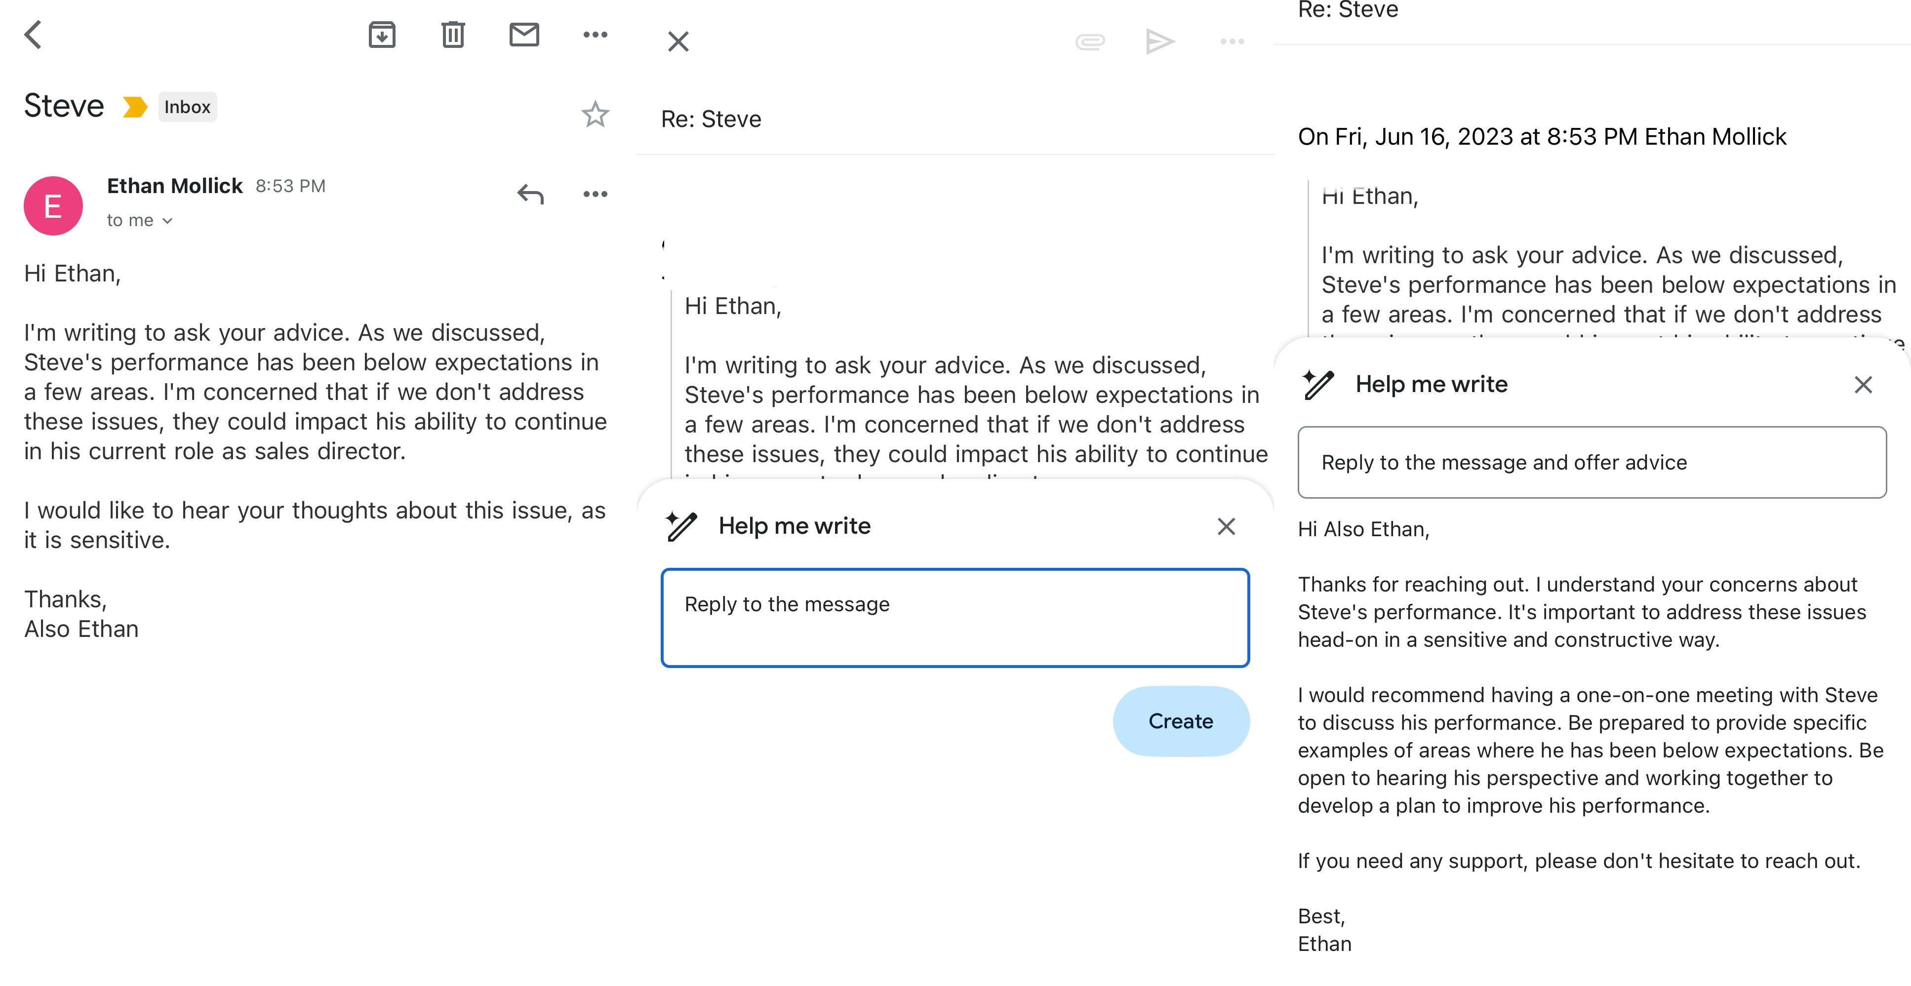Close the right Help me write panel
Image resolution: width=1911 pixels, height=986 pixels.
click(1863, 384)
